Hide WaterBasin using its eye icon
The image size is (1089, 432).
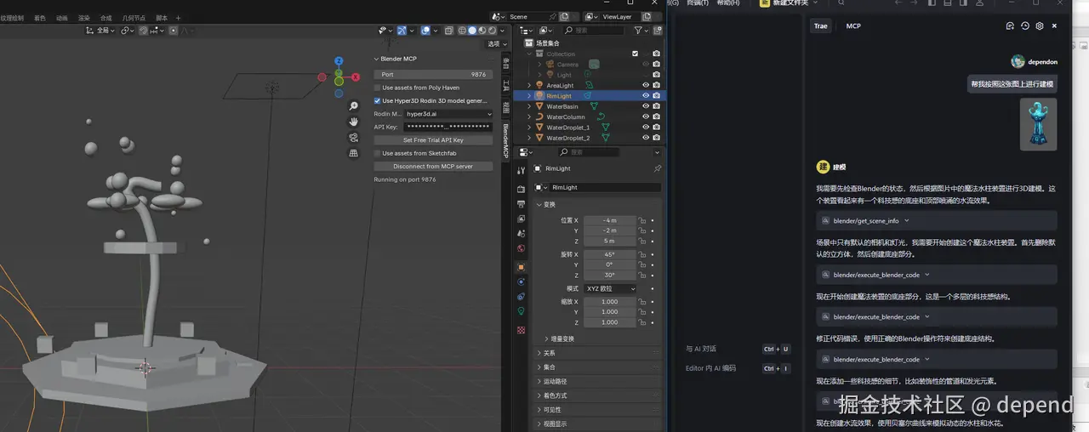646,106
